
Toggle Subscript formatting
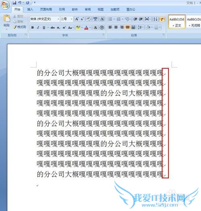(58, 27)
